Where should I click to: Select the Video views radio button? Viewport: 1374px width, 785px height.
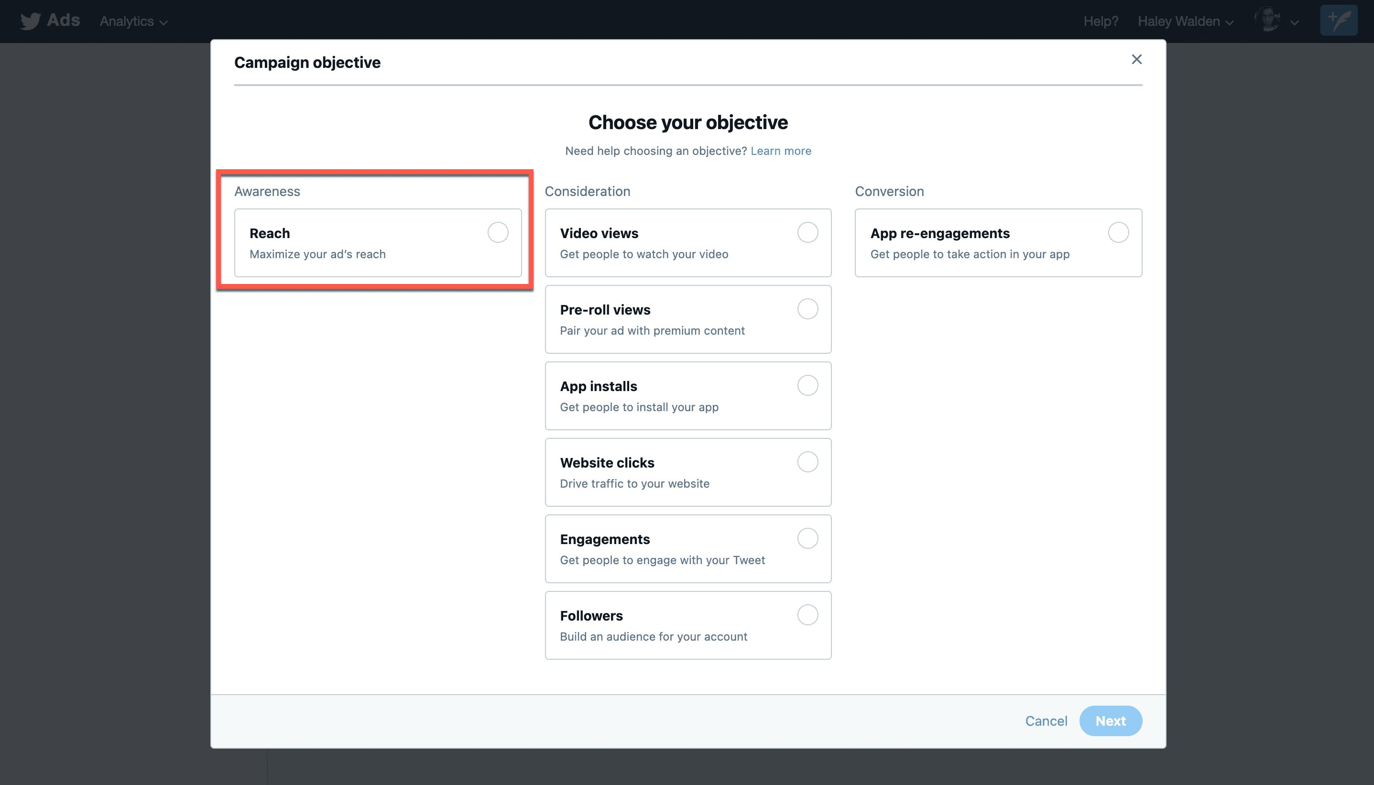pyautogui.click(x=807, y=232)
